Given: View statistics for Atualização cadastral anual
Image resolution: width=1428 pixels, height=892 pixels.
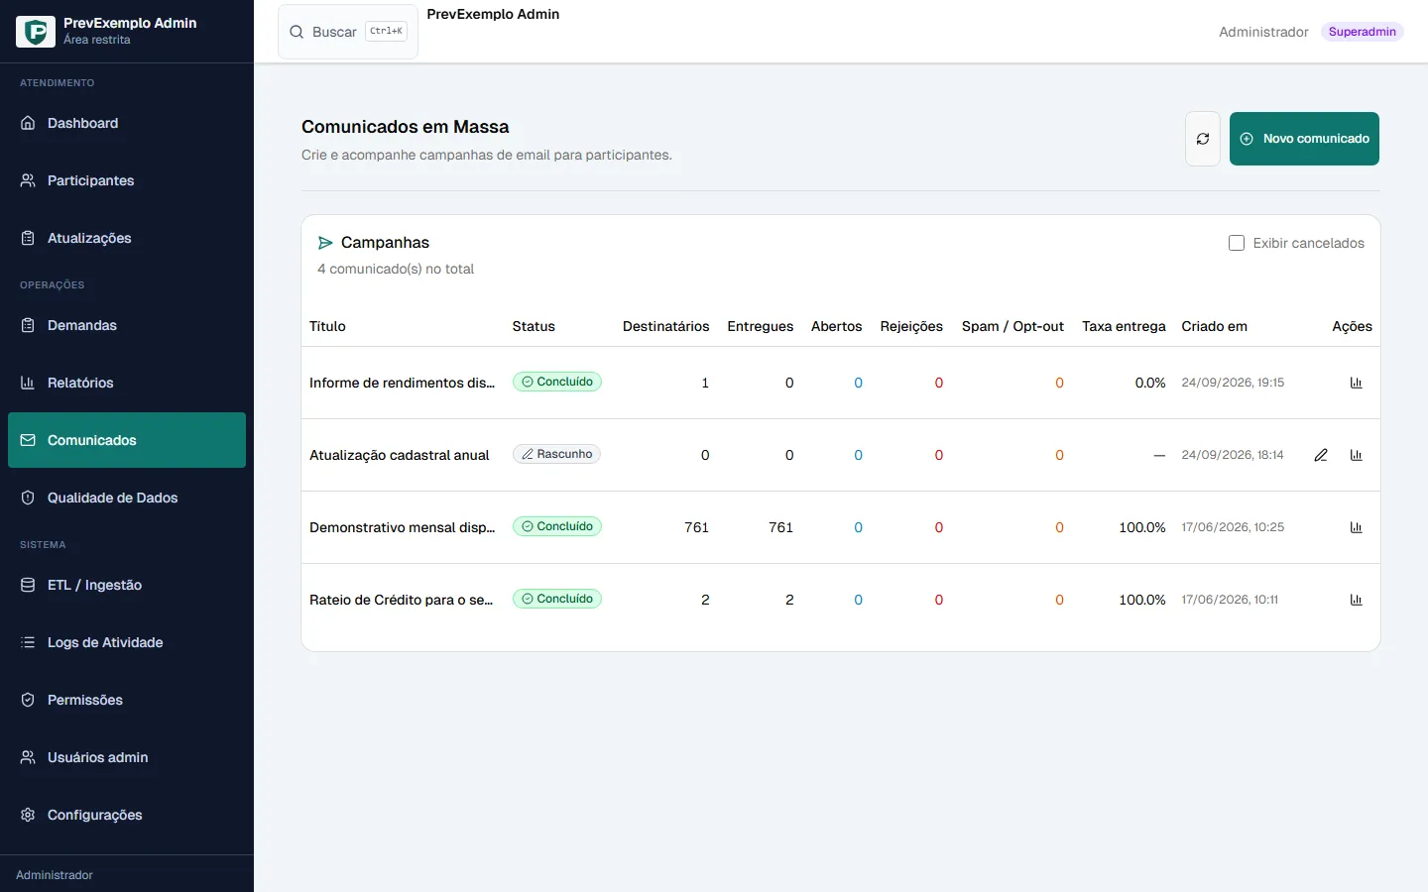Looking at the screenshot, I should click(1356, 455).
